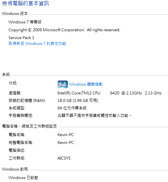Click the 電腦描述 label
168x182 pixels.
point(17,150)
